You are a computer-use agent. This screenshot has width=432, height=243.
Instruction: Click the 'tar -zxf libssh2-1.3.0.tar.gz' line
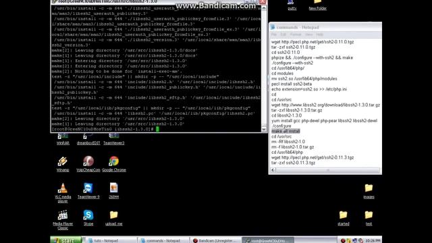pyautogui.click(x=297, y=110)
